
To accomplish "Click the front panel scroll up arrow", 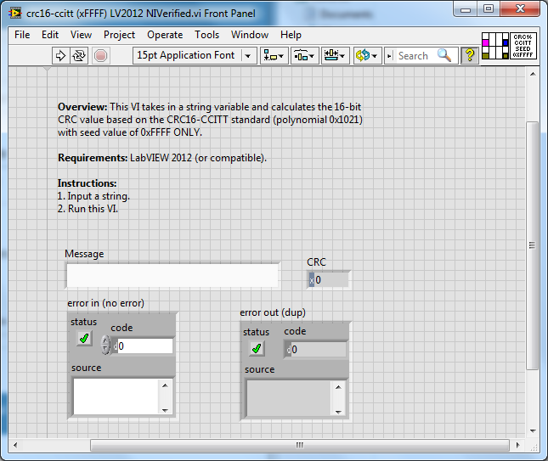I will [533, 74].
